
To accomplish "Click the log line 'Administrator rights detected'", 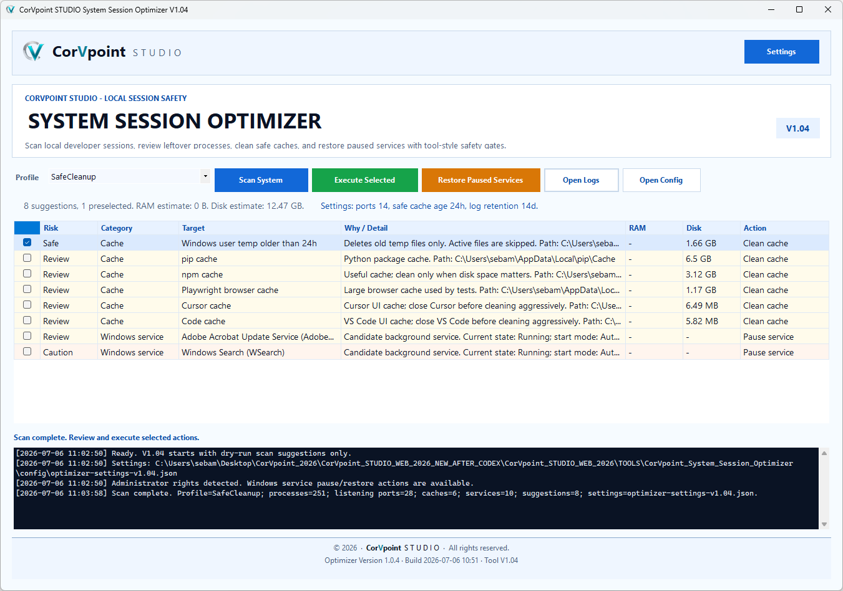I will (245, 483).
